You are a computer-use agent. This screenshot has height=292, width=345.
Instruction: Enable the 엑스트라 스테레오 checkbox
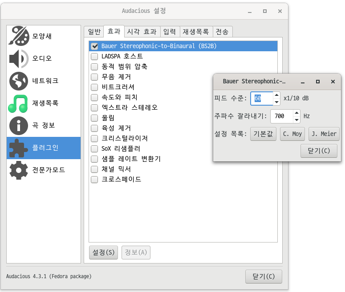point(94,107)
